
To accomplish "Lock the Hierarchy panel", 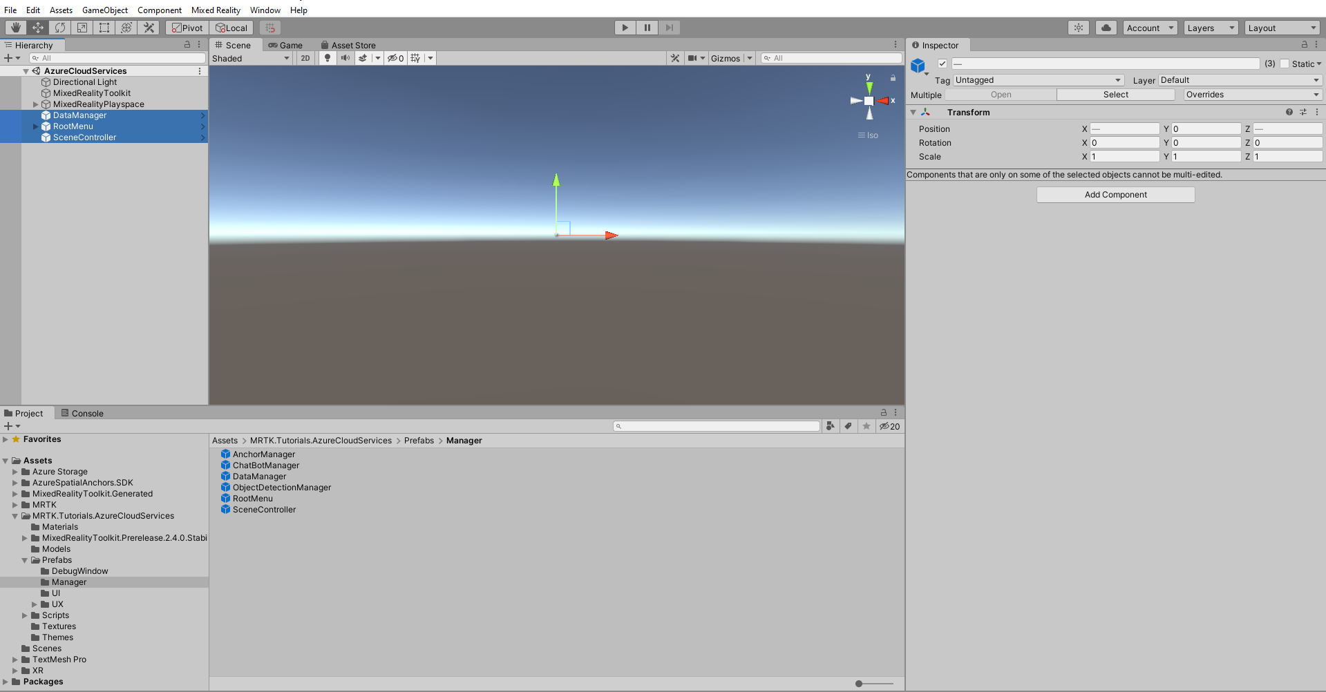I will tap(187, 44).
